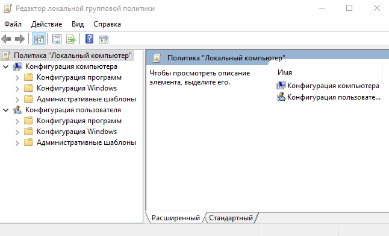The height and width of the screenshot is (236, 389).
Task: Open the Действие menu
Action: coord(46,24)
